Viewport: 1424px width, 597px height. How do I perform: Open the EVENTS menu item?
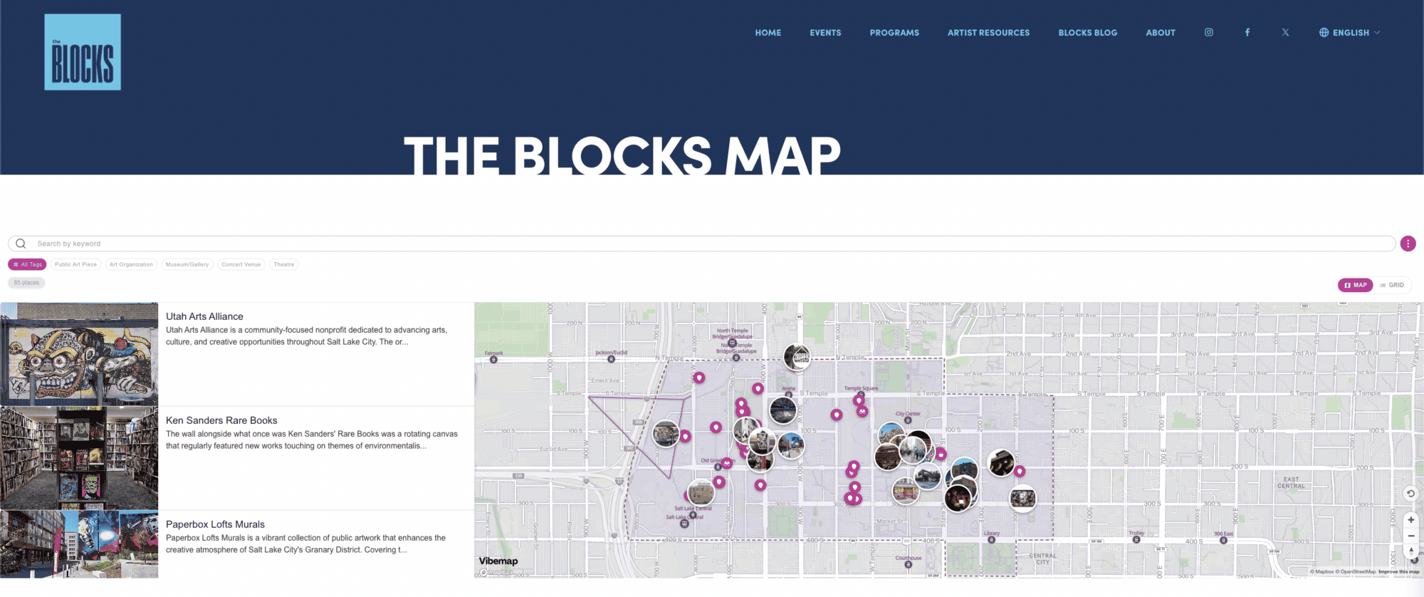tap(825, 33)
